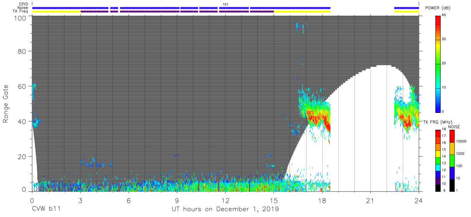The height and width of the screenshot is (217, 471).
Task: Click the 'UT hours on December 1, 2019' title
Action: 225,209
